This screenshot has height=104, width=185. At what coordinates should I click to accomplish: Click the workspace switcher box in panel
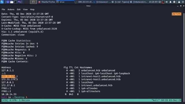(x=33, y=2)
